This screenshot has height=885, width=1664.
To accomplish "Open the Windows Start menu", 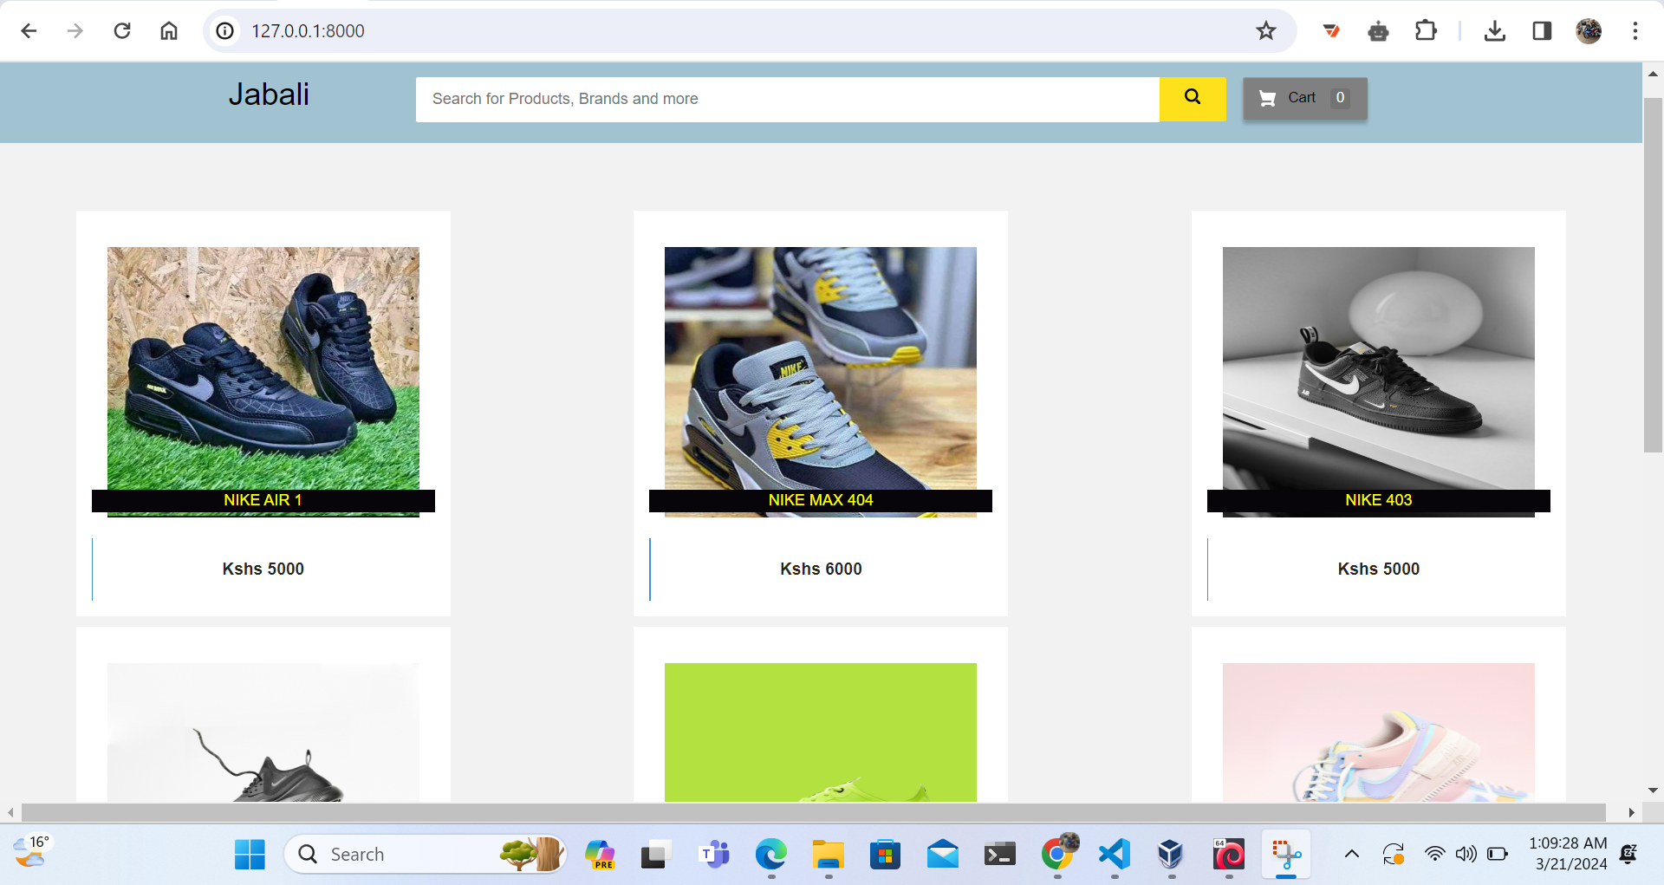I will (x=250, y=855).
